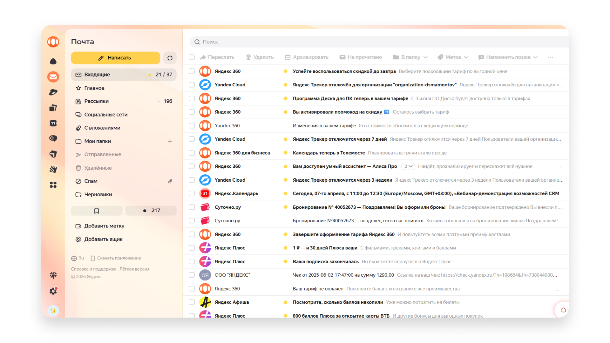This screenshot has height=343, width=610.
Task: Tick the 'Завершите оформление тарифа' email checkbox
Action: pos(192,234)
